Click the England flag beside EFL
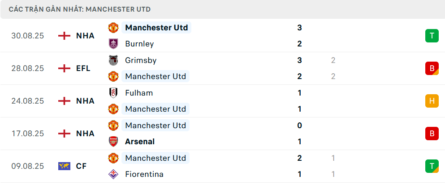 [x=65, y=68]
